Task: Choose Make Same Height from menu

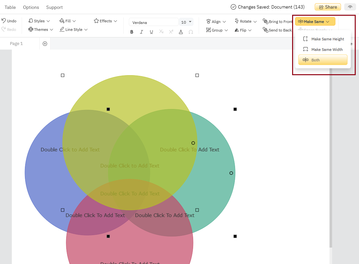Action: coord(328,39)
